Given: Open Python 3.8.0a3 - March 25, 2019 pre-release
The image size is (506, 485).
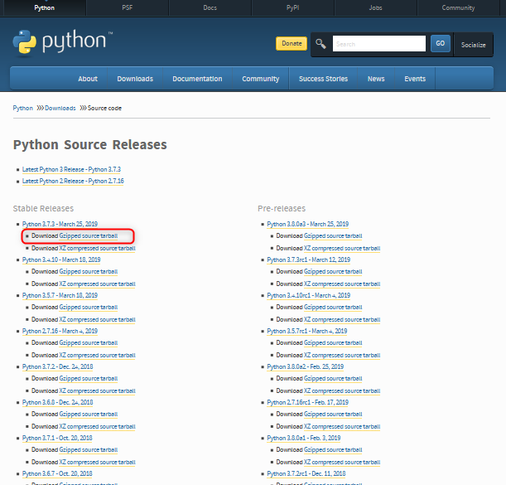Looking at the screenshot, I should [x=307, y=224].
